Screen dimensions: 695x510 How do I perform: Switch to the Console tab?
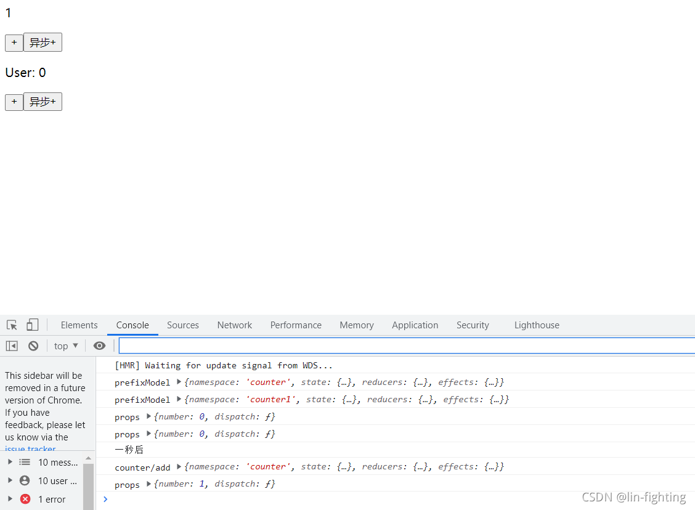click(x=132, y=325)
